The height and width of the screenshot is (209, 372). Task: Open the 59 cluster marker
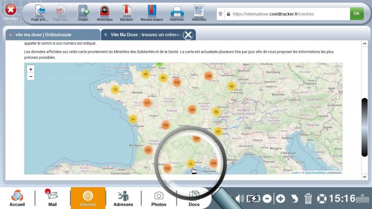click(x=163, y=78)
